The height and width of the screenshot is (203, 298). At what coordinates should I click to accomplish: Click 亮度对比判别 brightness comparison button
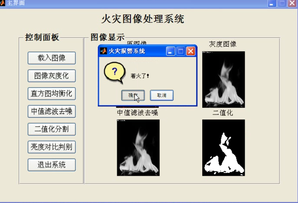point(52,147)
